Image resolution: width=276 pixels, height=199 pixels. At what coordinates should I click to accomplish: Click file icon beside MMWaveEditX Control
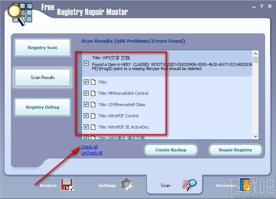[x=93, y=93]
